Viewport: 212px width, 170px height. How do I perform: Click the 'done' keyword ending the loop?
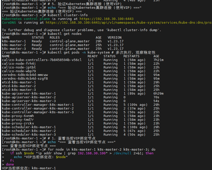tap(10, 165)
